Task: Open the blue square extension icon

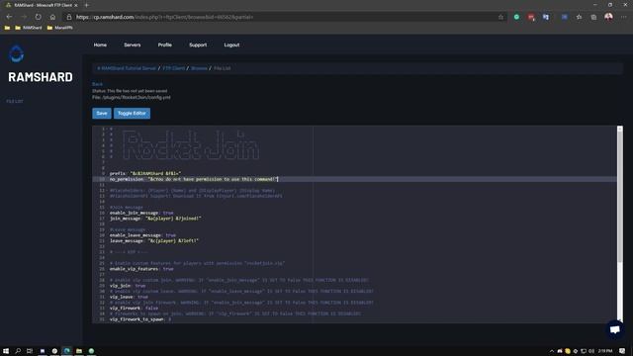Action: (x=565, y=17)
